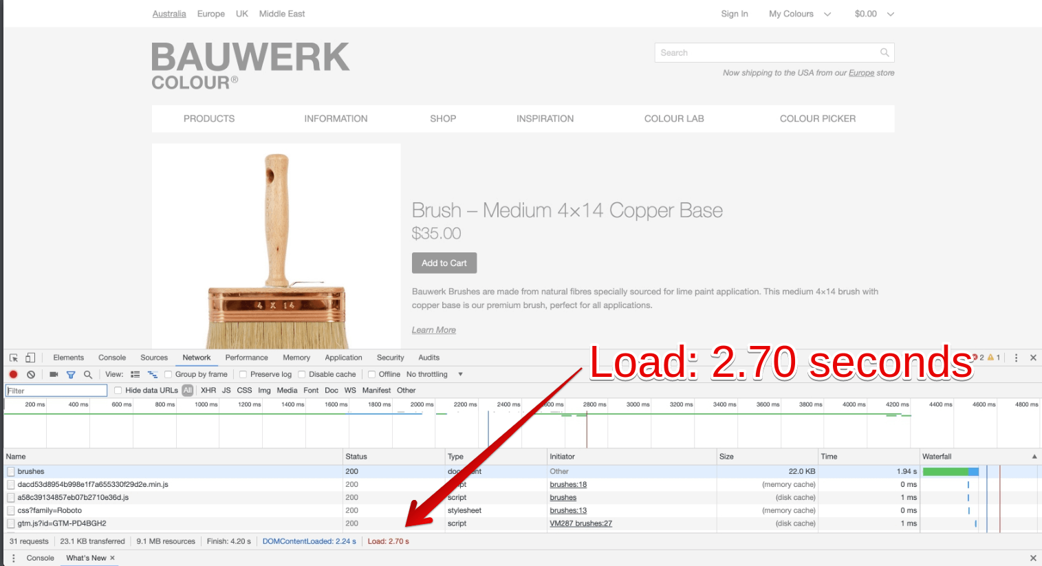Viewport: 1042px width, 566px height.
Task: Toggle the overview view icon
Action: (x=153, y=374)
